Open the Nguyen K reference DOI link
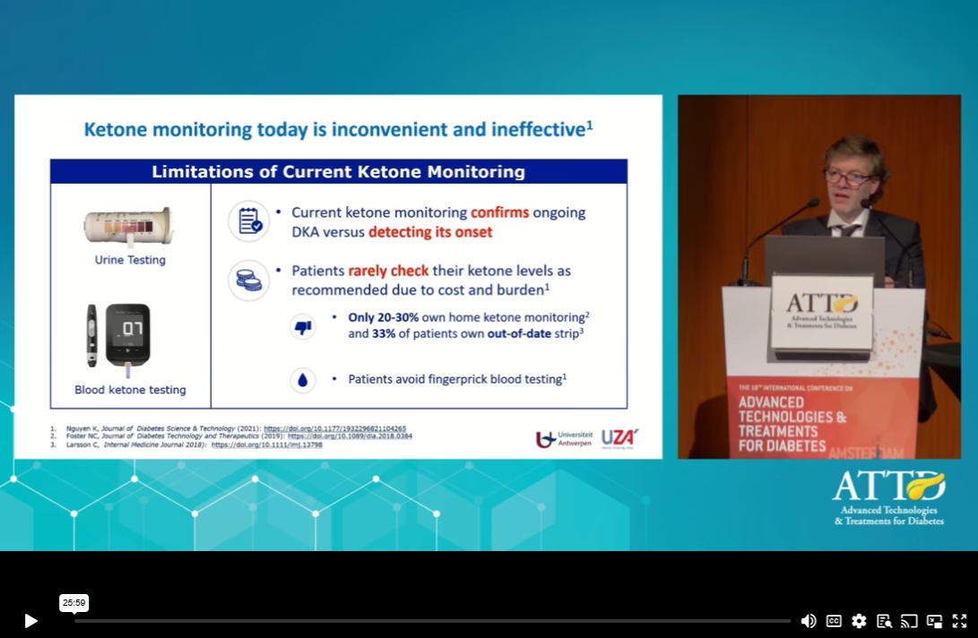The image size is (978, 638). coord(334,428)
